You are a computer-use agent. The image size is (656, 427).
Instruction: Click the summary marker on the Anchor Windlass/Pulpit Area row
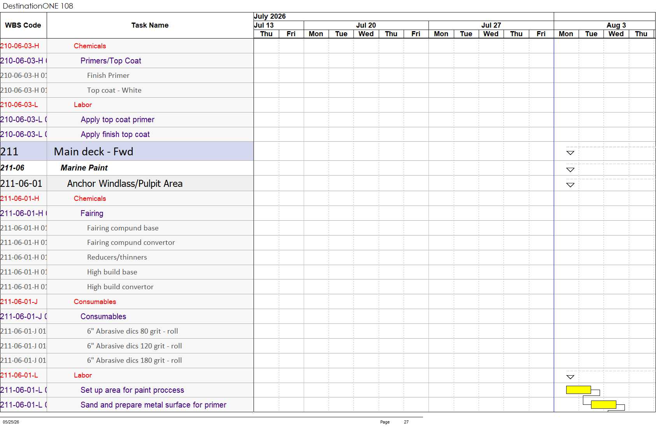tap(570, 185)
